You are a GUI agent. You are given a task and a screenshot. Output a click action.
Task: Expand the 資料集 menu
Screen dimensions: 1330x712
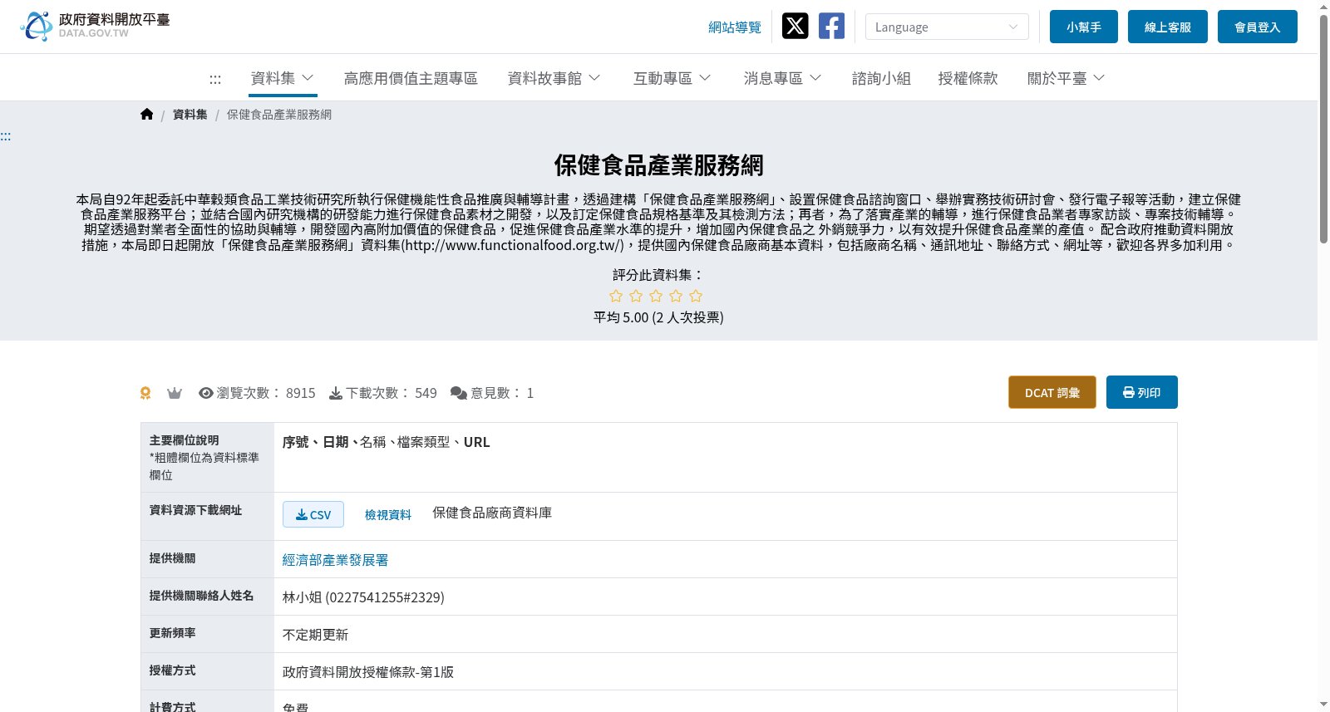coord(283,78)
